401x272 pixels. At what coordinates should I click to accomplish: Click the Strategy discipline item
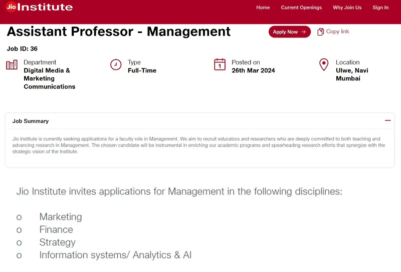pos(57,242)
